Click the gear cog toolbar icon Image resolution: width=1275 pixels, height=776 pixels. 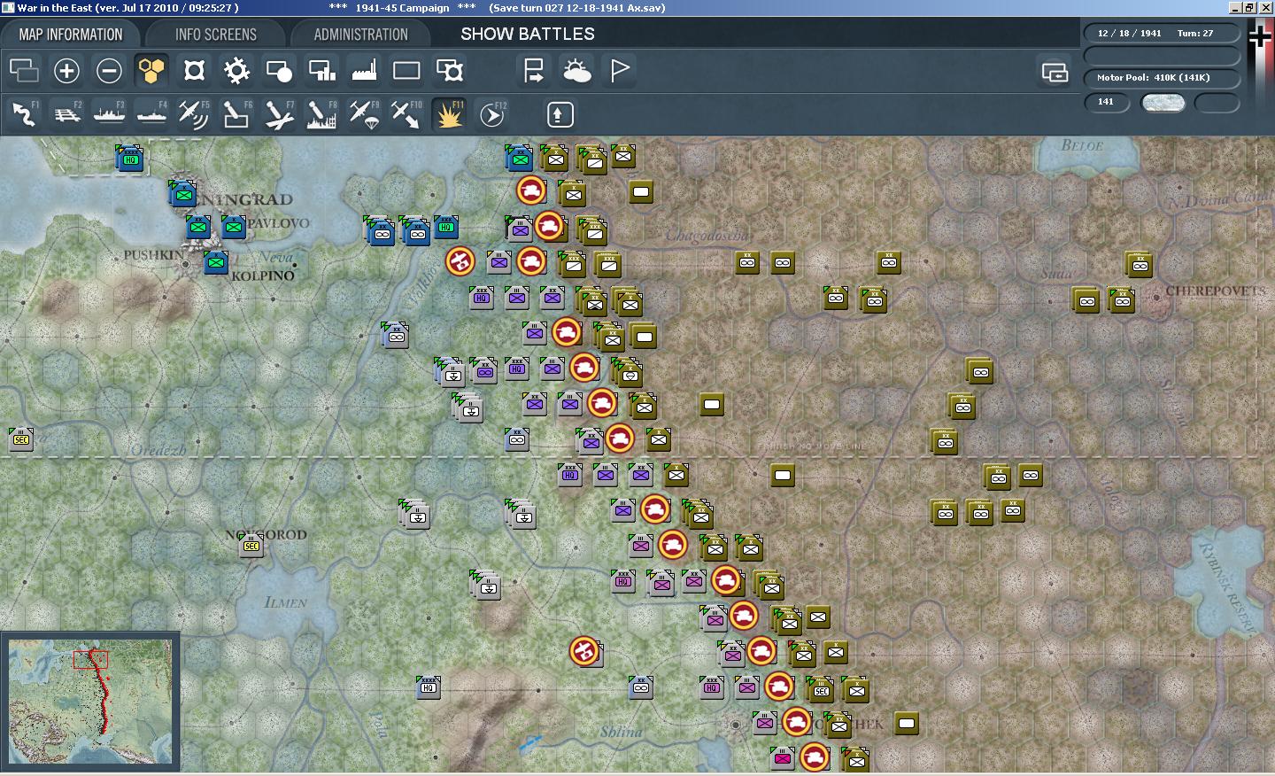236,70
